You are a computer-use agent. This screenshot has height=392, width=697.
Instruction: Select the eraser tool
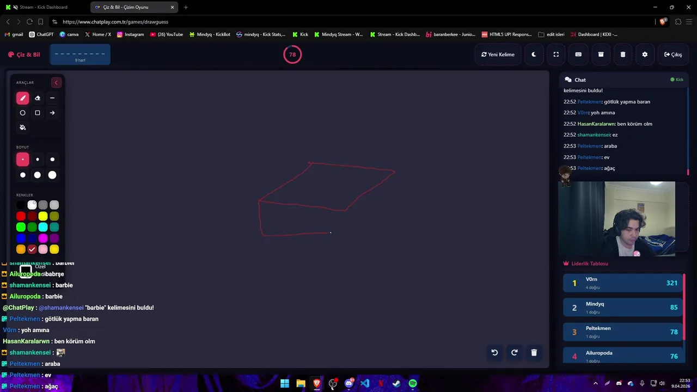pyautogui.click(x=38, y=98)
